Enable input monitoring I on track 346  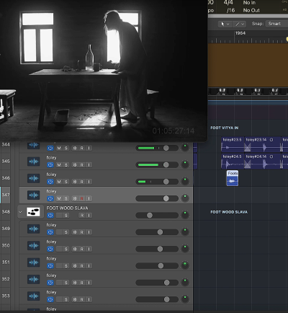click(89, 182)
